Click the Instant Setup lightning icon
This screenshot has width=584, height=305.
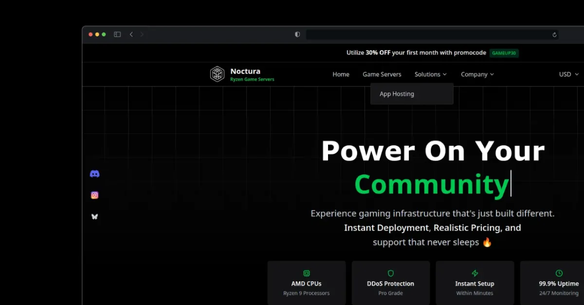pyautogui.click(x=474, y=273)
